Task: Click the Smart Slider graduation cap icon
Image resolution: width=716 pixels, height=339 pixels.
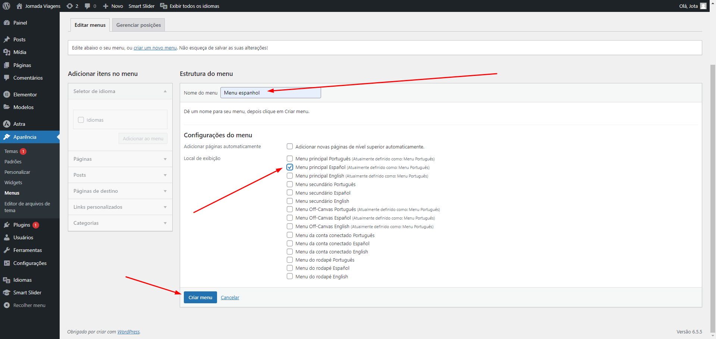Action: click(7, 292)
